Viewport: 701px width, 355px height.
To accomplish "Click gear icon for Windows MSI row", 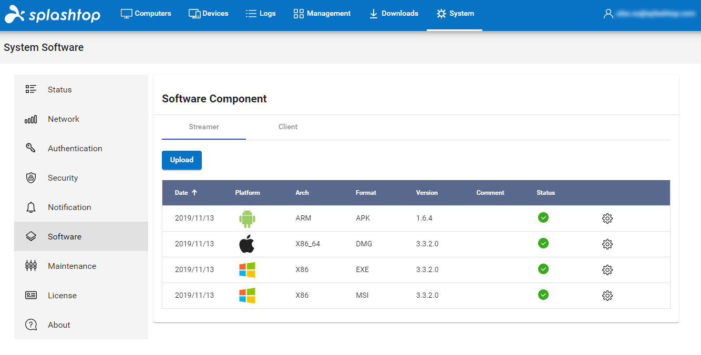I will [x=607, y=296].
